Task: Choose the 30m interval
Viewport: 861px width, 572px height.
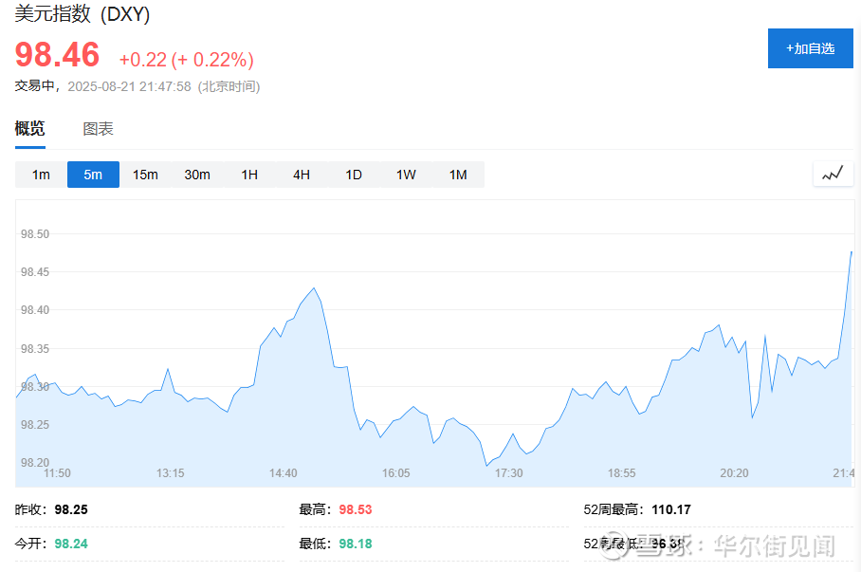Action: coord(197,175)
